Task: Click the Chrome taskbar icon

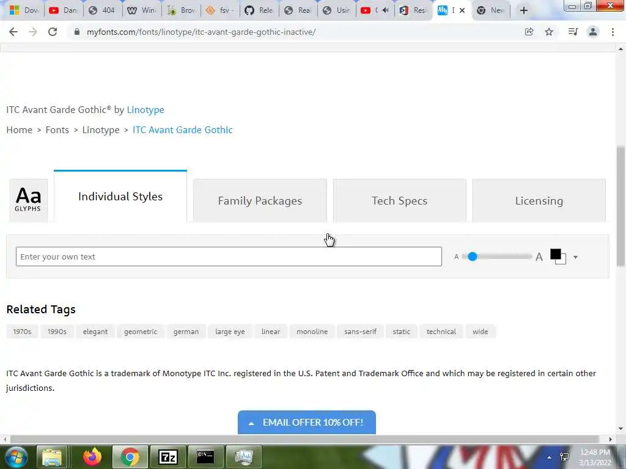Action: click(130, 457)
